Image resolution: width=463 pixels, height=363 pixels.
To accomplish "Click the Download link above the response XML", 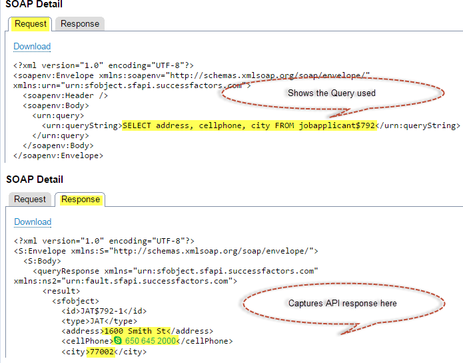I will (x=33, y=222).
